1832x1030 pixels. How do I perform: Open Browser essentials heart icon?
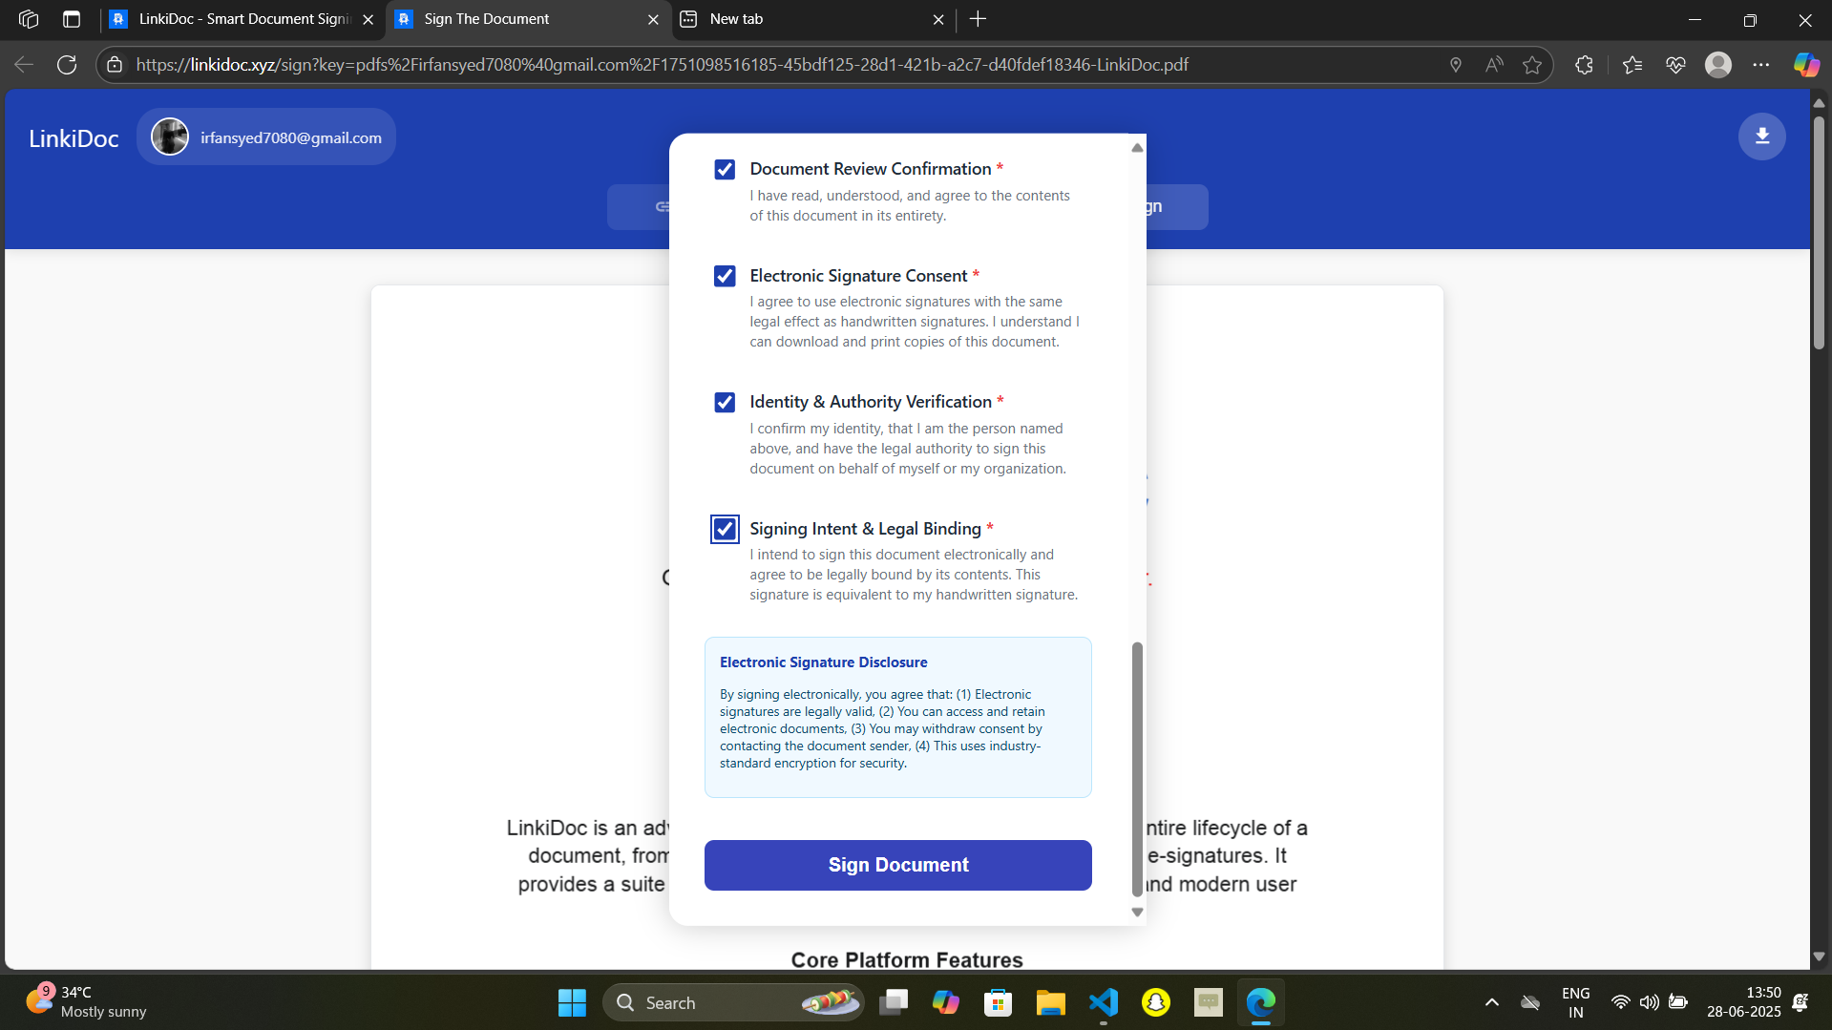(x=1675, y=65)
